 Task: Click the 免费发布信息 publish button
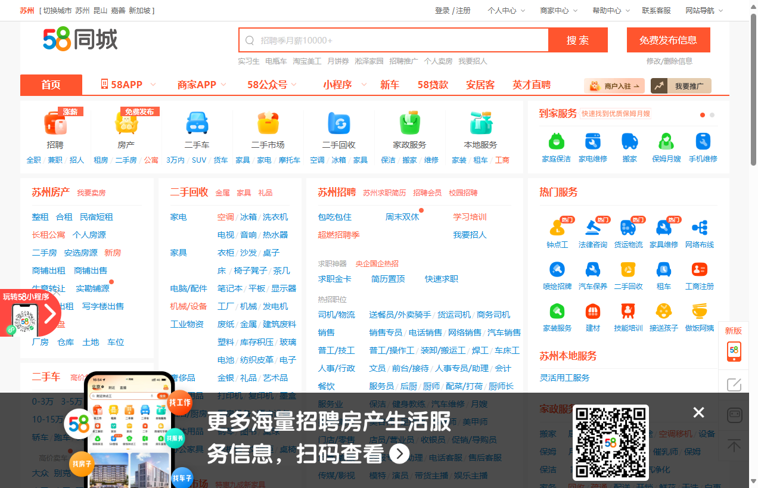[667, 39]
